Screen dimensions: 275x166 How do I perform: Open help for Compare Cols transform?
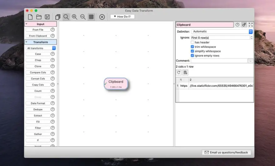(52, 72)
